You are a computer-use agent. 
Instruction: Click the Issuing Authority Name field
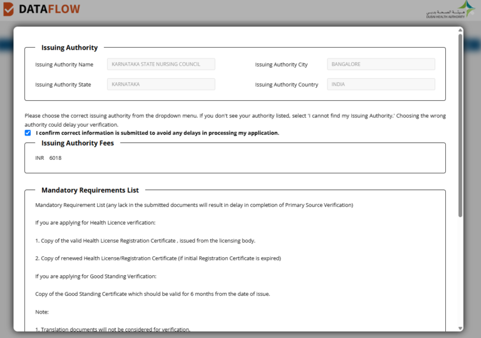pyautogui.click(x=161, y=64)
